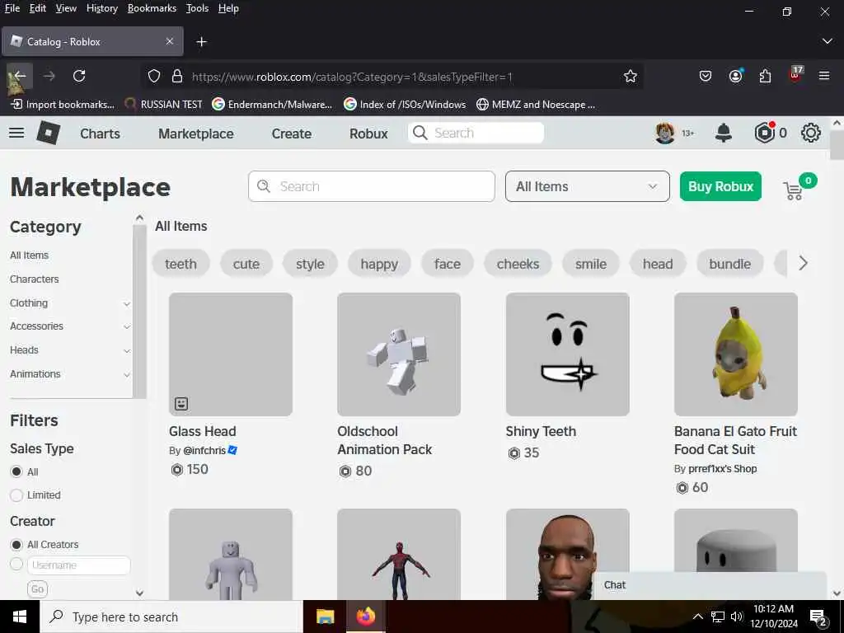
Task: Expand the Heads category
Action: pos(126,351)
